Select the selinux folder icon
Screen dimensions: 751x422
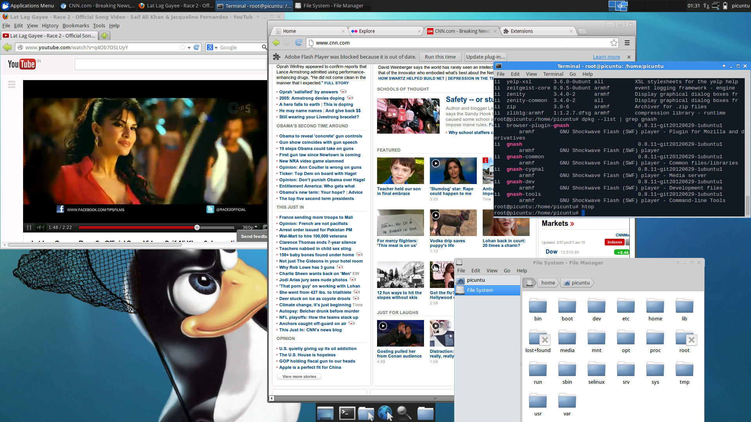(x=596, y=370)
